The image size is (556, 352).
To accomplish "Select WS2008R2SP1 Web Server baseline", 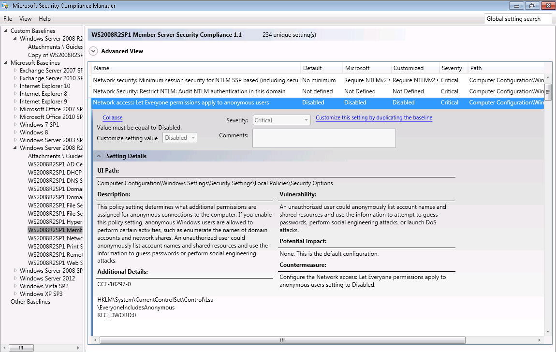I will tap(55, 263).
